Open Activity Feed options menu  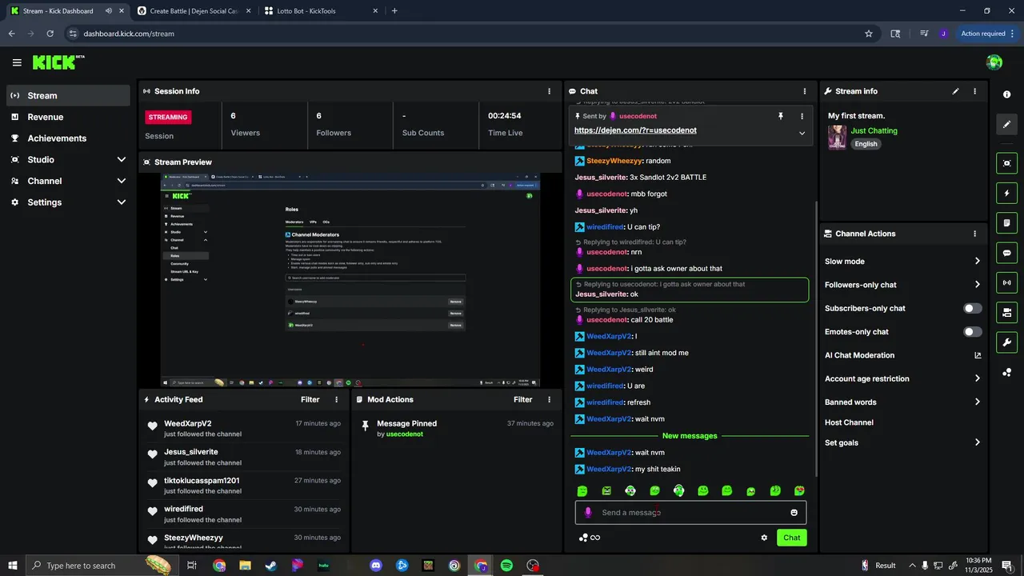336,399
